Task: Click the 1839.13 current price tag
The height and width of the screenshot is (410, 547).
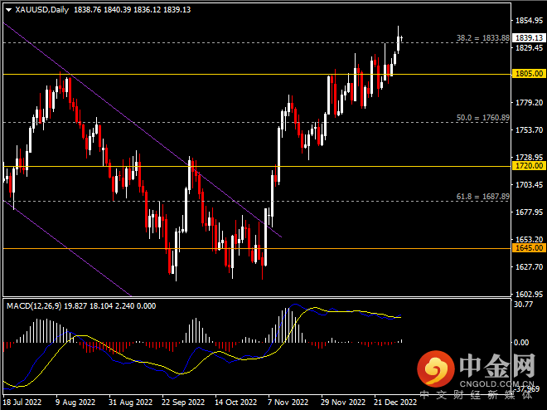Action: point(528,37)
